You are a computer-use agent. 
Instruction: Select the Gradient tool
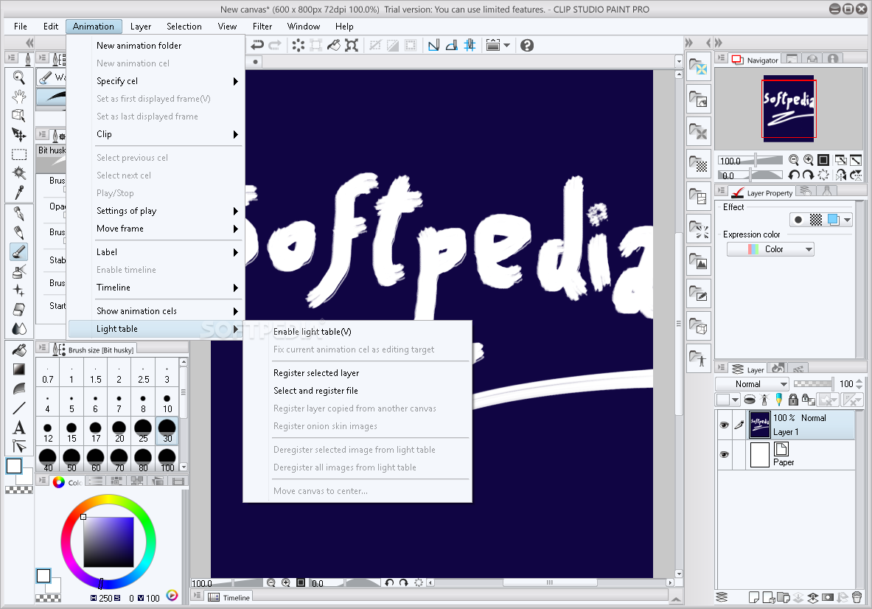point(18,369)
